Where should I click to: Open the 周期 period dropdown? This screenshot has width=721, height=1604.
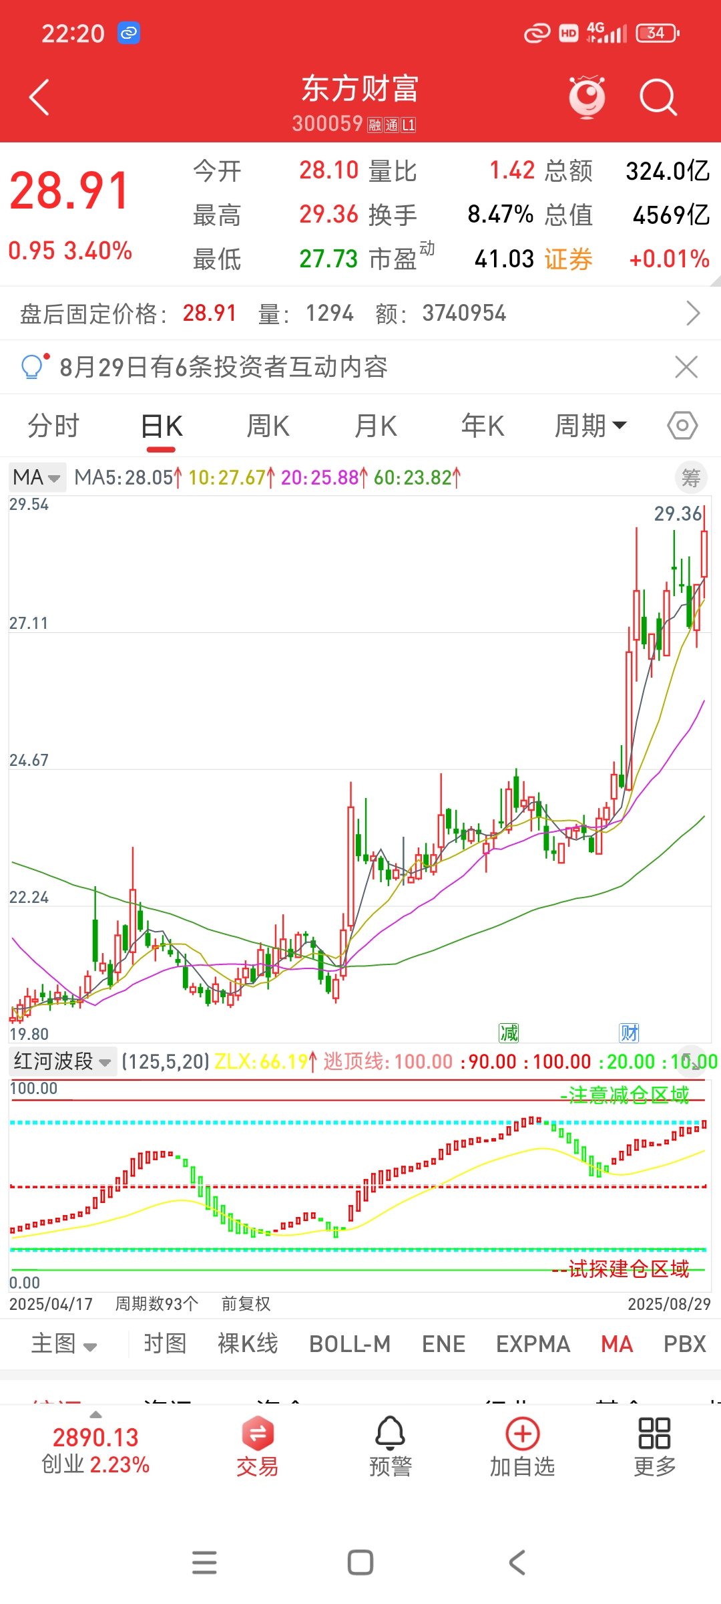point(591,426)
